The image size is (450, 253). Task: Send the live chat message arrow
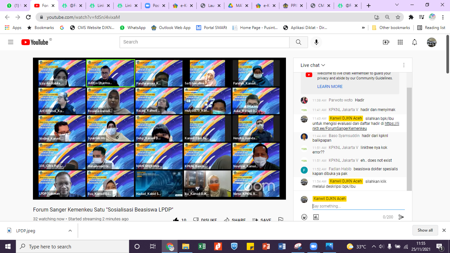coord(401,217)
